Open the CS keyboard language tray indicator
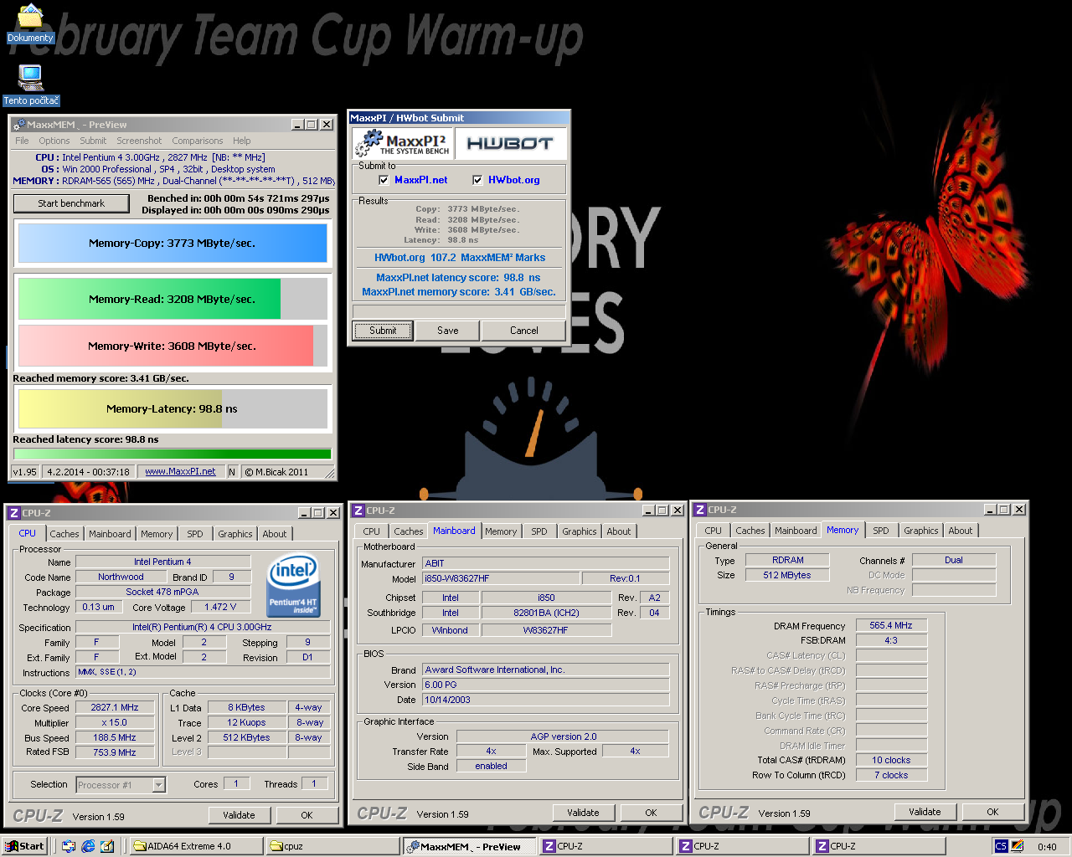1072x857 pixels. 1001,846
